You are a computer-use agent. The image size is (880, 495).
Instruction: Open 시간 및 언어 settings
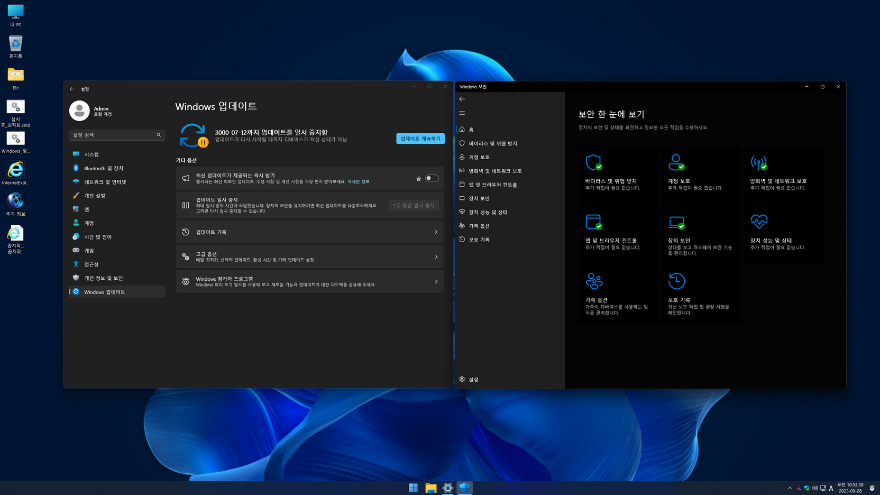[x=117, y=237]
